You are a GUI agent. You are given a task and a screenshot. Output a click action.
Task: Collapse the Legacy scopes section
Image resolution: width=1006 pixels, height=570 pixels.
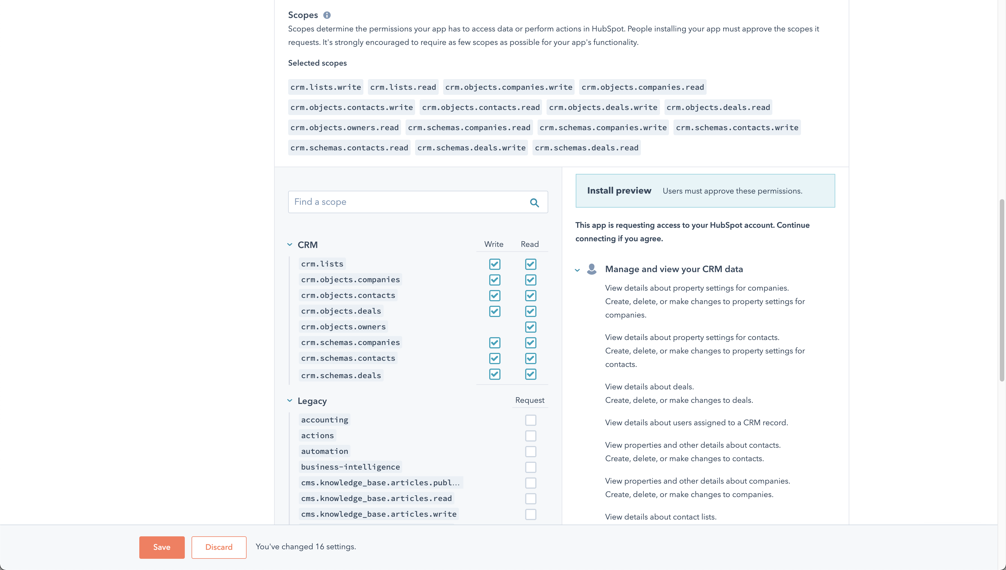290,401
